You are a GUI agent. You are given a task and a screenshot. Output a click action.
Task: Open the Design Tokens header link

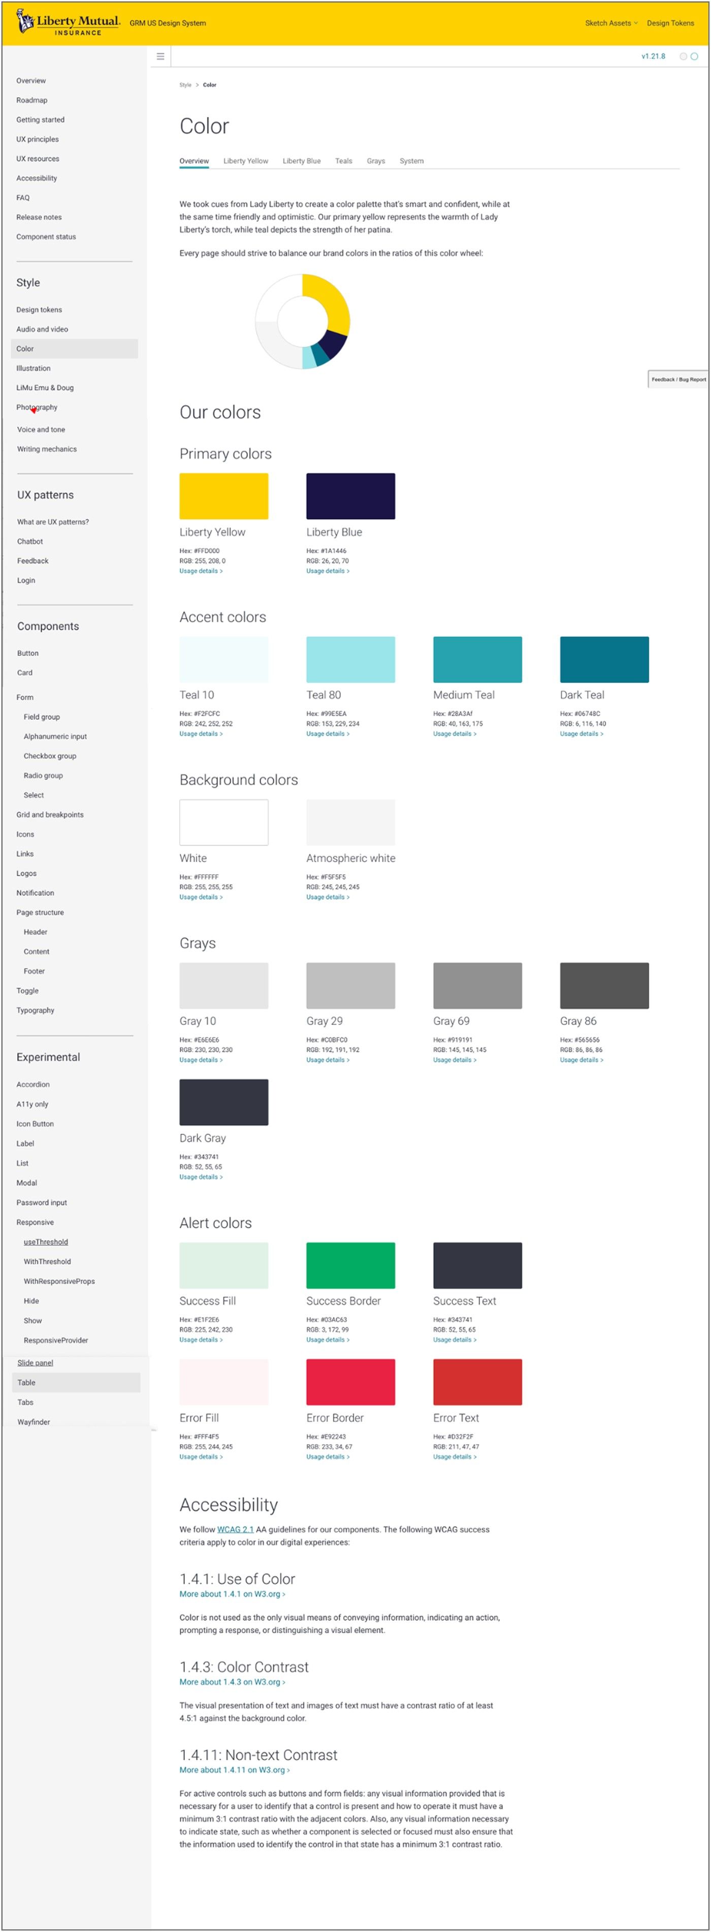click(670, 23)
